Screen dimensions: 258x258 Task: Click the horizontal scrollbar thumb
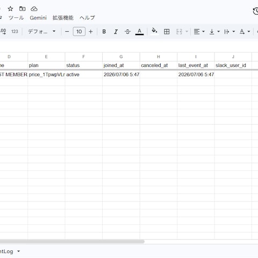72,241
